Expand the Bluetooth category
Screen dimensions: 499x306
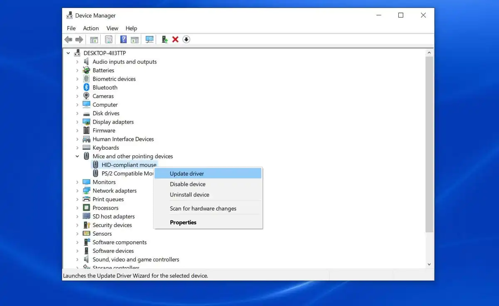coord(77,87)
